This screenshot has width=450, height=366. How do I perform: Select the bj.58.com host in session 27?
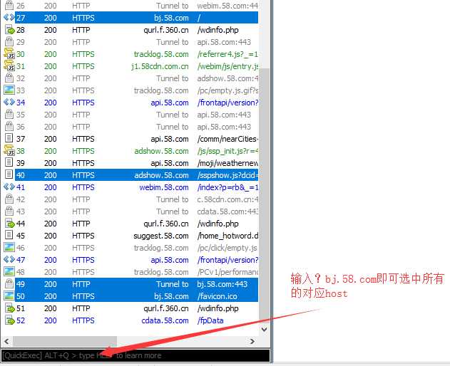click(171, 18)
